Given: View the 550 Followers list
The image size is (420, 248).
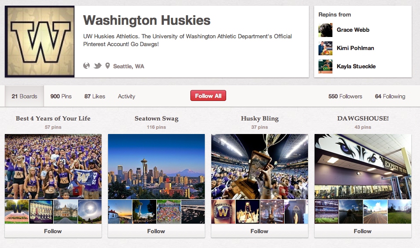Looking at the screenshot, I should coord(345,96).
